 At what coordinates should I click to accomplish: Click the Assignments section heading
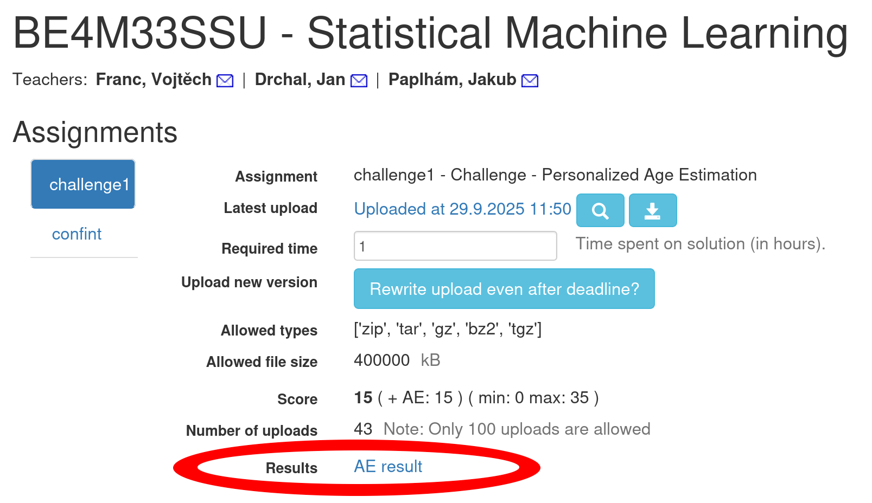[x=95, y=132]
